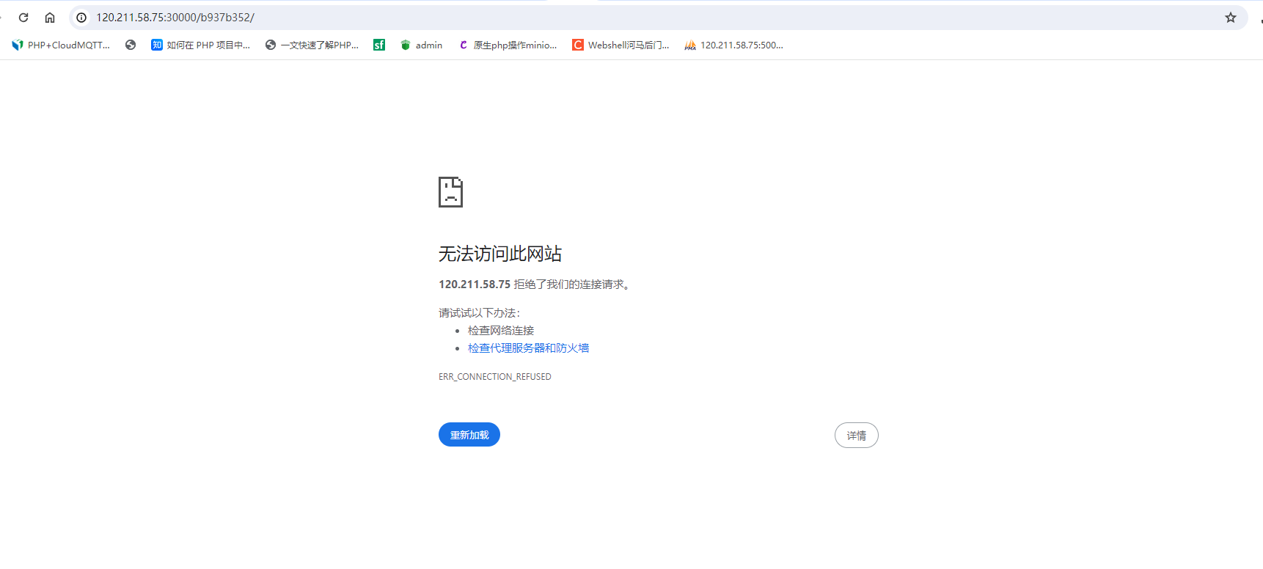1263x569 pixels.
Task: Open the admin bookmark
Action: coord(422,45)
